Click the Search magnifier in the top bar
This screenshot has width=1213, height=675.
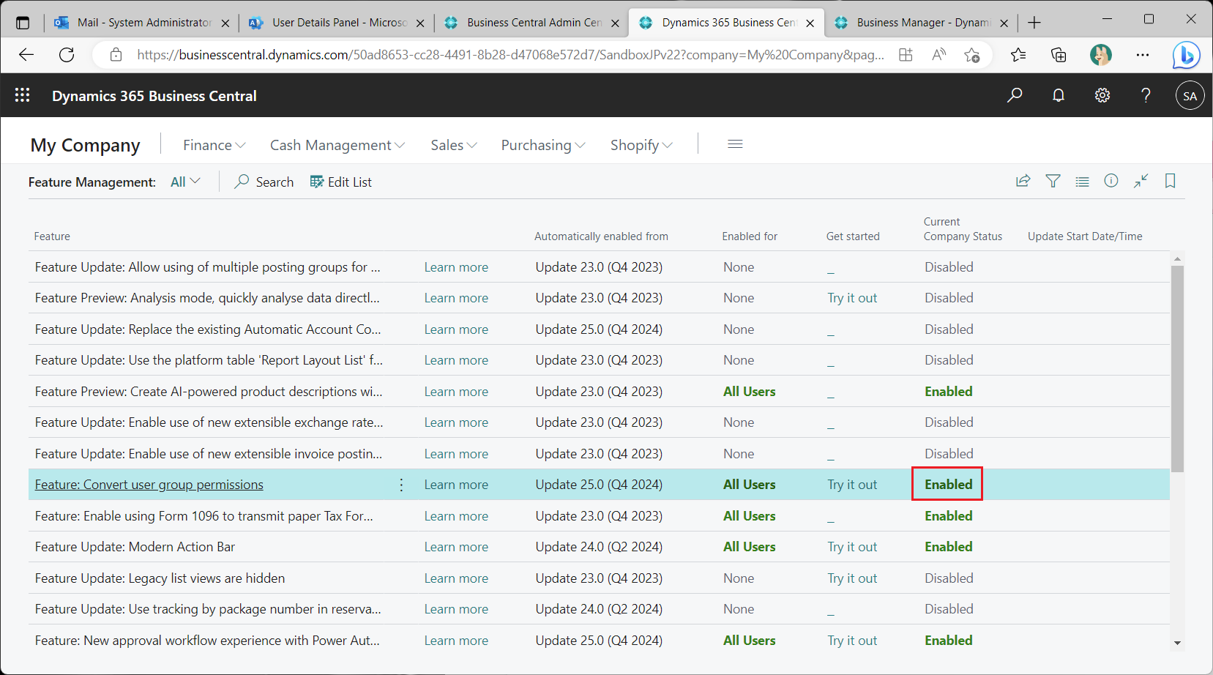1015,95
